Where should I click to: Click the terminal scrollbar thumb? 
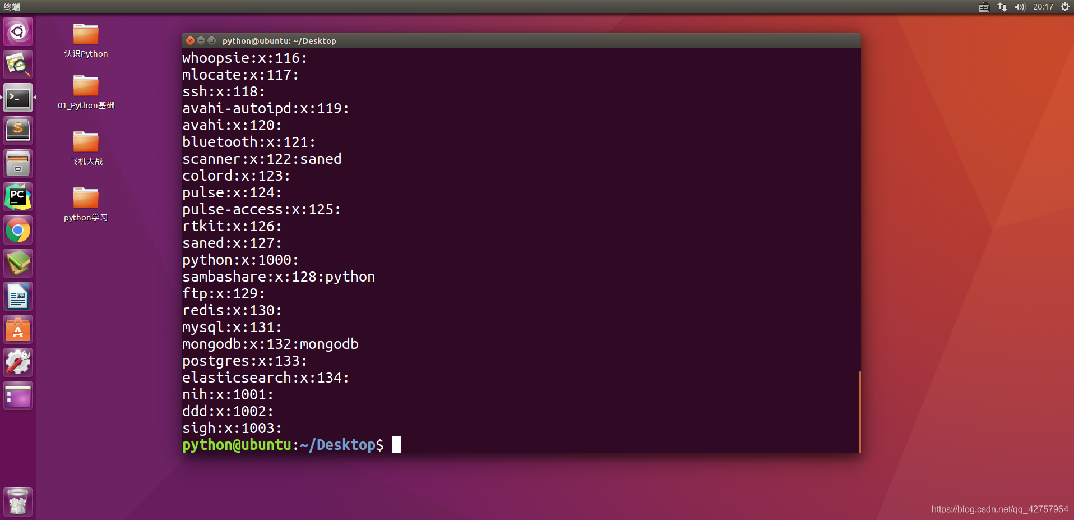coord(859,412)
